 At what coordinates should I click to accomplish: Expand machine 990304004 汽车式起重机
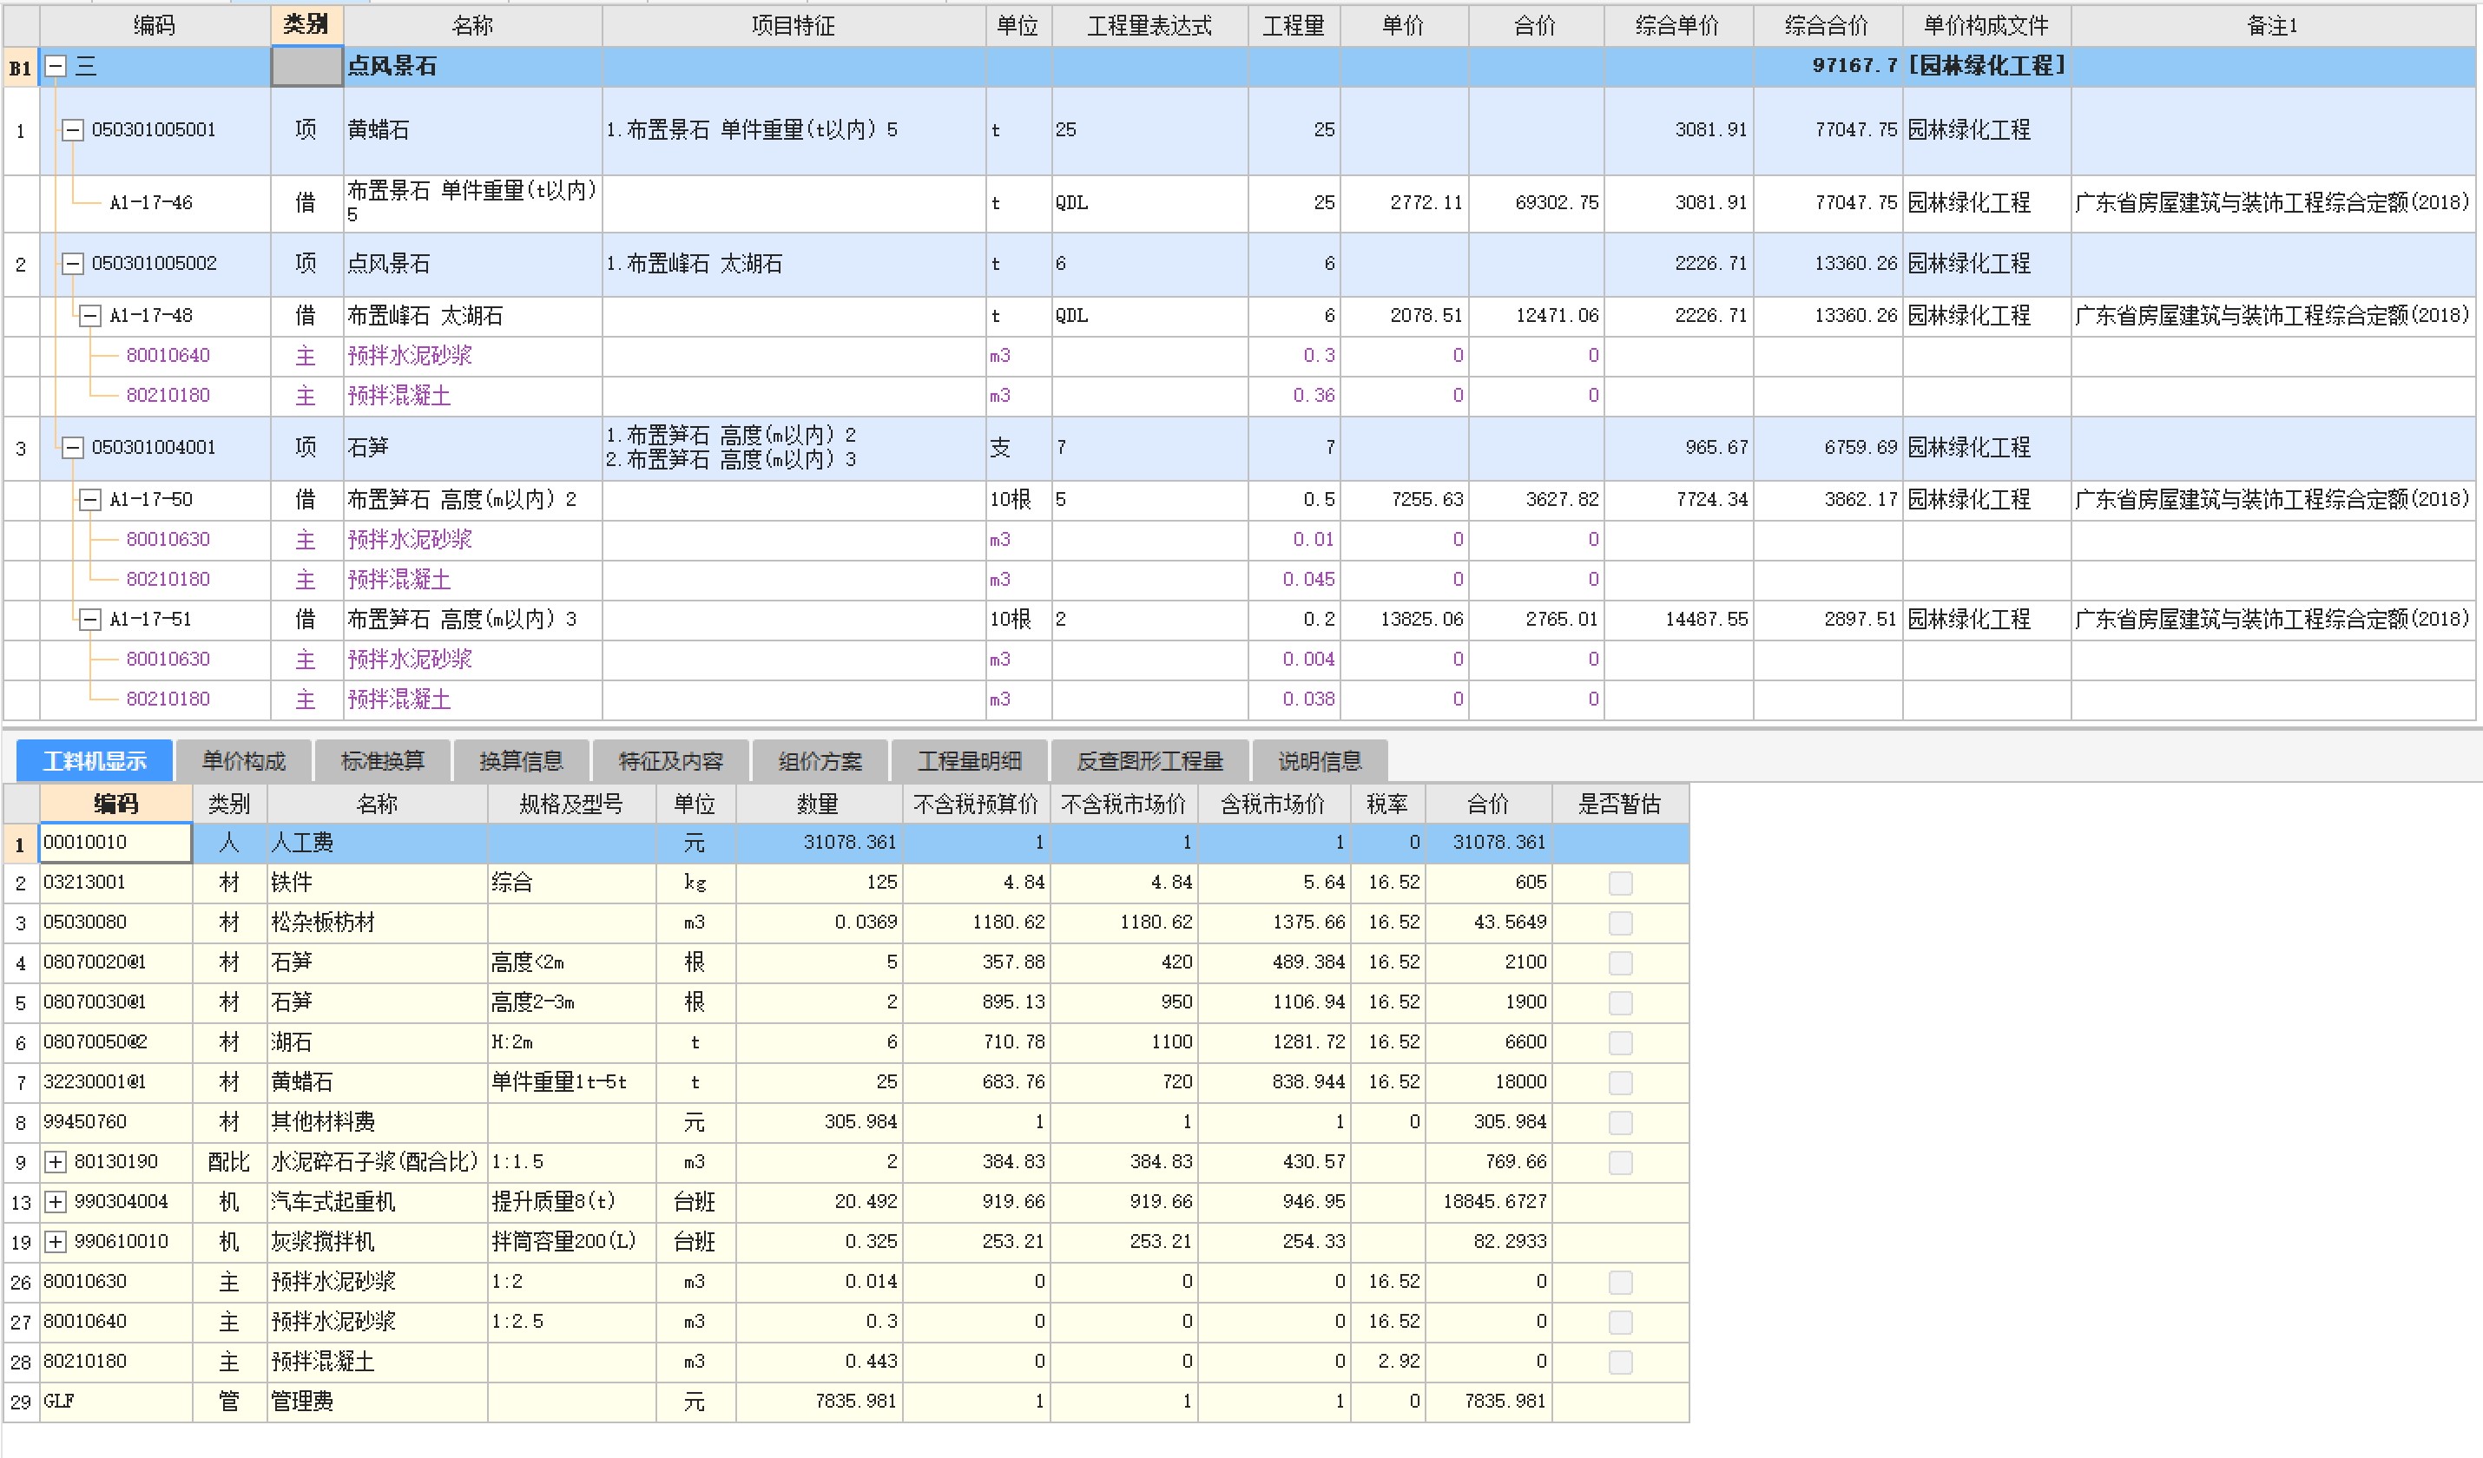coord(56,1202)
